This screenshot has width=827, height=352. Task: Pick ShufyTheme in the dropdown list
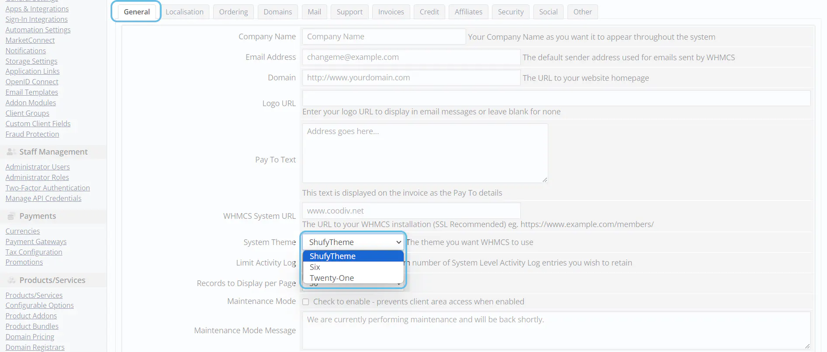tap(332, 256)
